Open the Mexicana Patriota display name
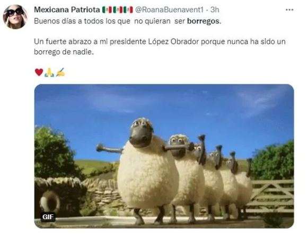Image resolution: width=308 pixels, height=242 pixels. [67, 10]
